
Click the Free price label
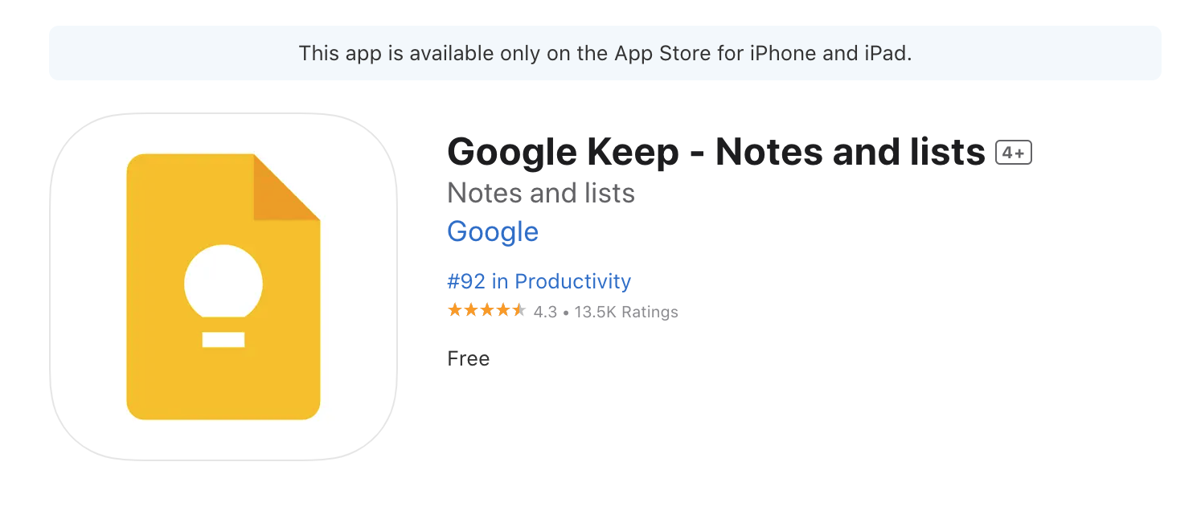(x=468, y=358)
